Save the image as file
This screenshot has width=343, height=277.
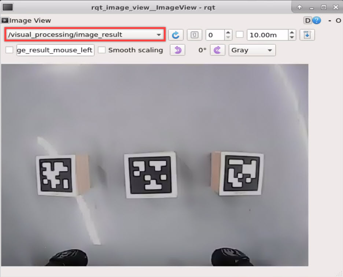(307, 35)
